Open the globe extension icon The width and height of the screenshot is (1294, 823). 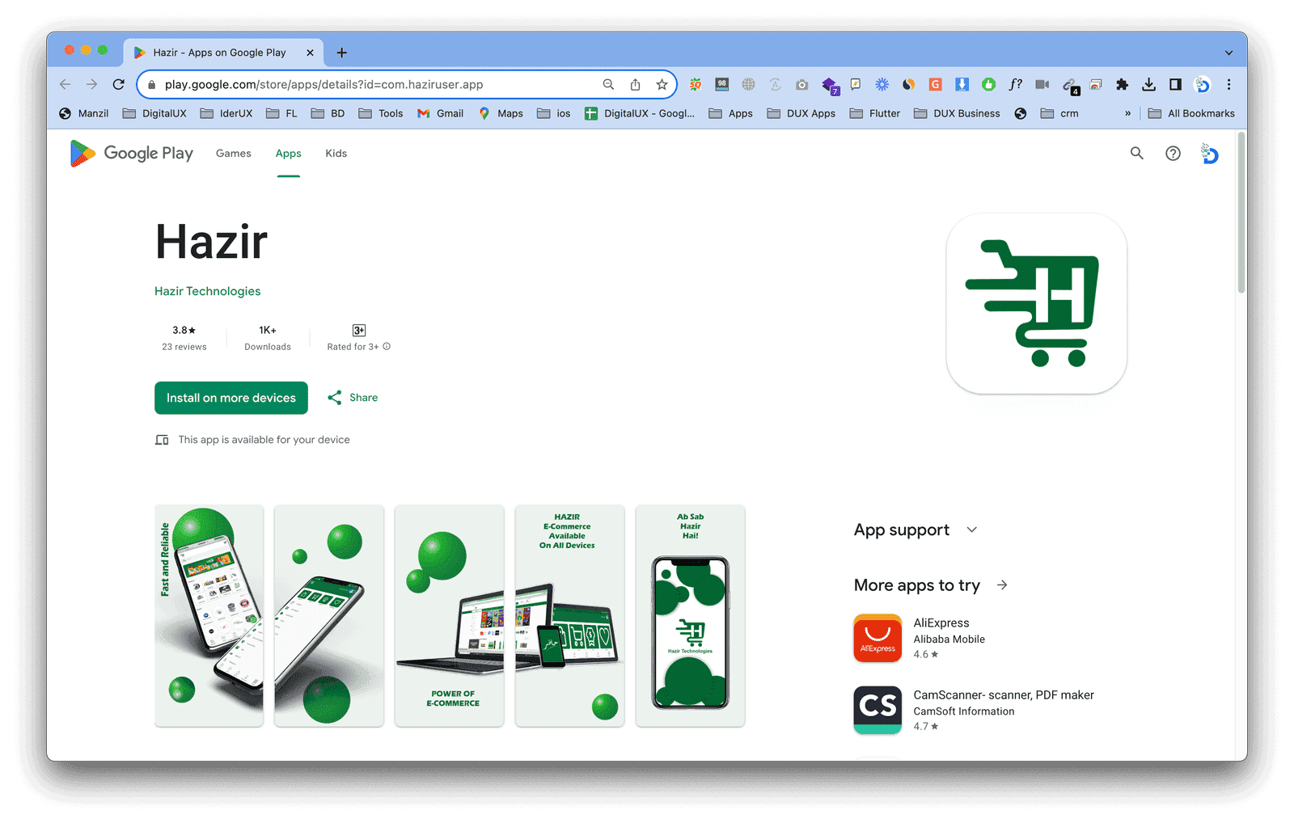click(x=748, y=84)
